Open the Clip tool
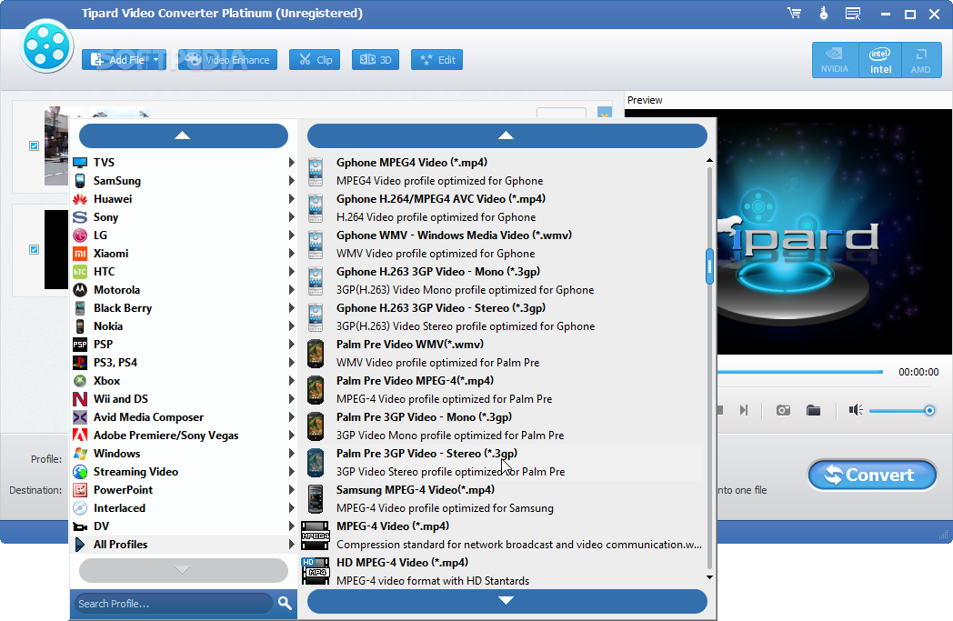The image size is (953, 621). pyautogui.click(x=315, y=59)
